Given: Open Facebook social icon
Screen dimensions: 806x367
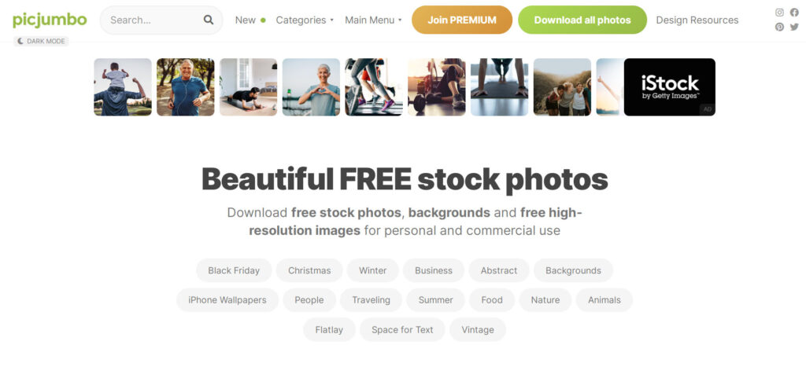Looking at the screenshot, I should 794,13.
